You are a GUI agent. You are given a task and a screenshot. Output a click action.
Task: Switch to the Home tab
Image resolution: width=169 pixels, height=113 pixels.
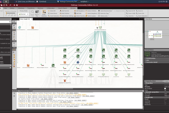[x=15, y=19]
